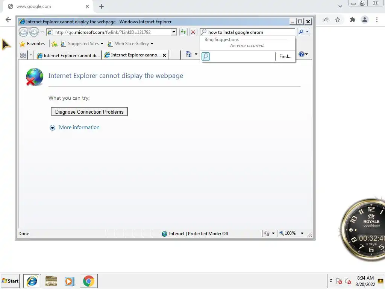This screenshot has width=385, height=289.
Task: Switch to first 'Internet Explorer cannot di...' tab
Action: tap(68, 56)
